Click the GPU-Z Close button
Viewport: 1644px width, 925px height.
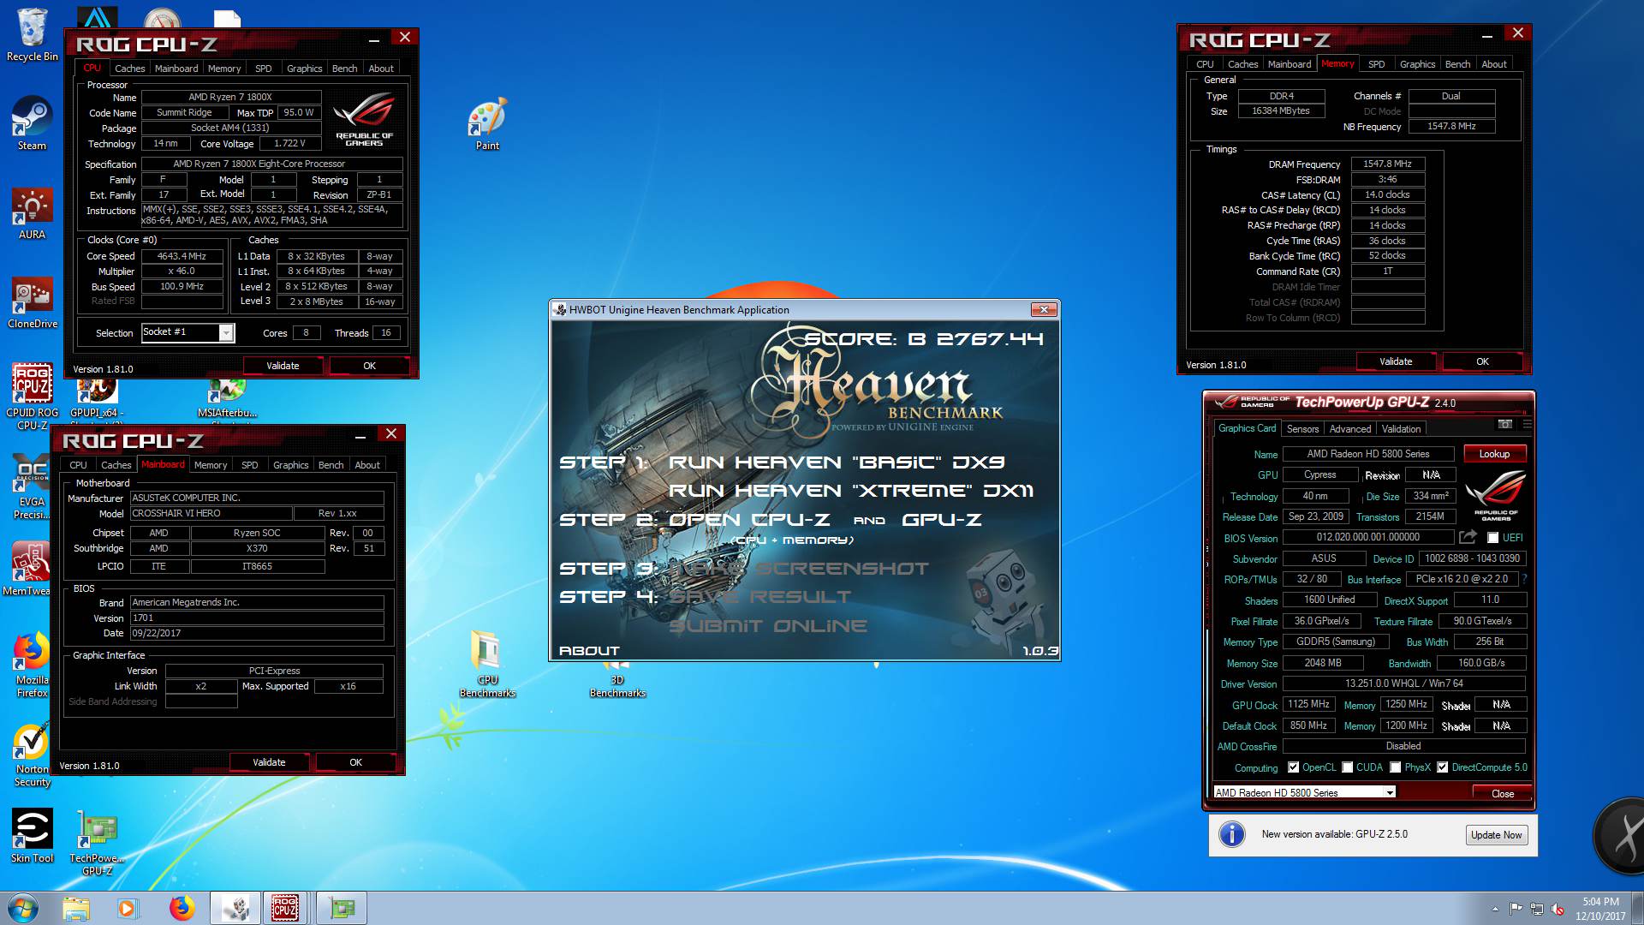click(x=1502, y=793)
